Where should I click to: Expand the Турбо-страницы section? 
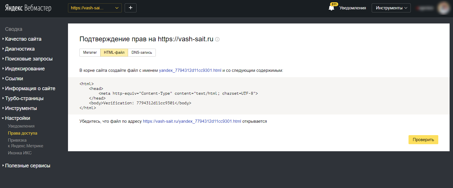[x=24, y=98]
